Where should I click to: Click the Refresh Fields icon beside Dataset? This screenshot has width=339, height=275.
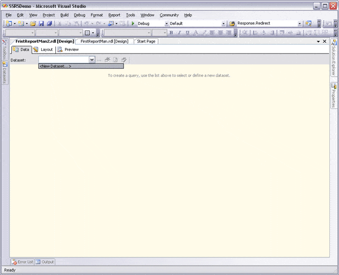[116, 60]
